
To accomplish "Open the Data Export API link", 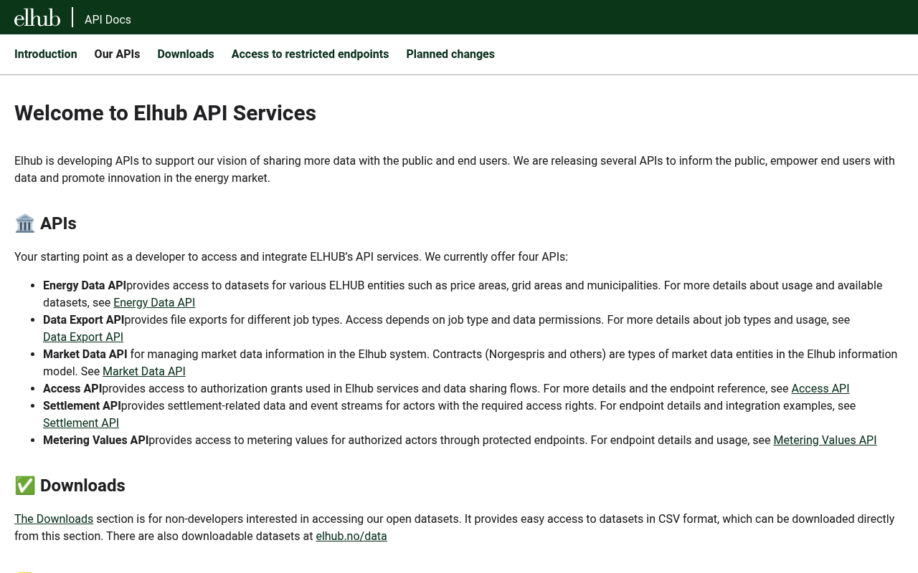I will tap(83, 337).
